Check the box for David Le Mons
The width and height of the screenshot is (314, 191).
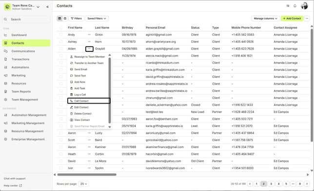61,161
